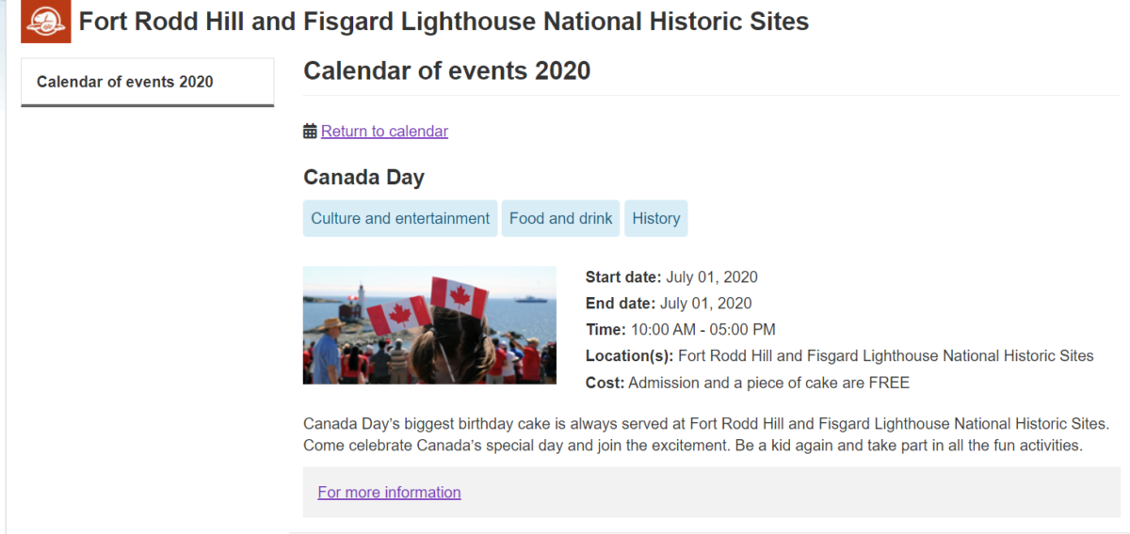Viewport: 1130px width, 534px height.
Task: Click the End date July 01, 2020 text
Action: (x=669, y=304)
